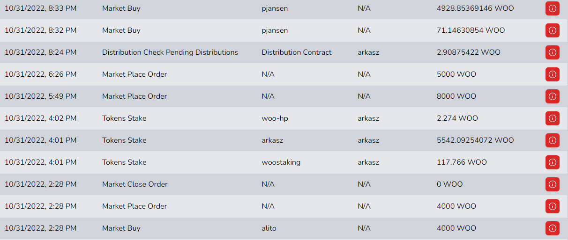The height and width of the screenshot is (240, 568).
Task: Select woo-hp in the Tokens Stake row
Action: coord(275,118)
